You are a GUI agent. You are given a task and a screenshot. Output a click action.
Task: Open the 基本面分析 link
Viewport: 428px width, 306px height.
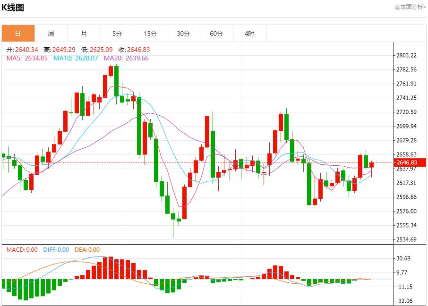[410, 7]
